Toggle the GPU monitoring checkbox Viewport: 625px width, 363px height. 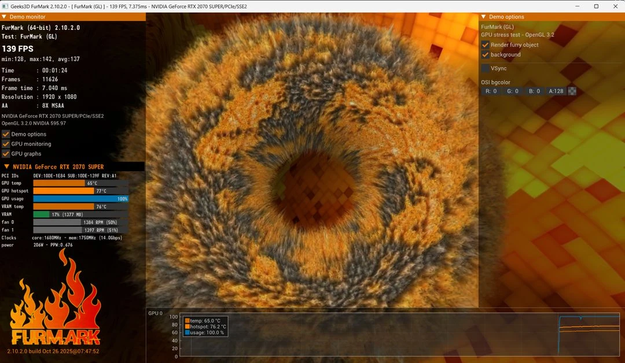click(6, 144)
